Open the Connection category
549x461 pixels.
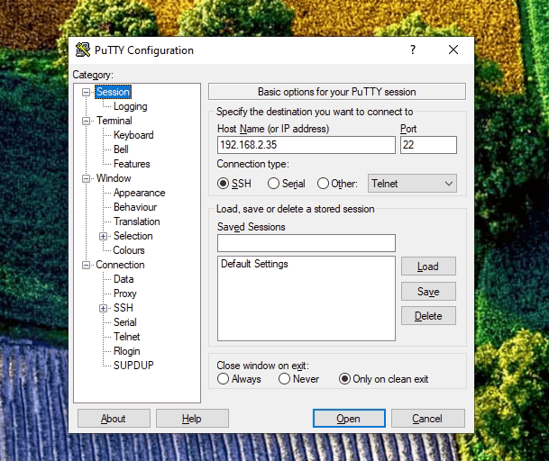click(x=120, y=265)
